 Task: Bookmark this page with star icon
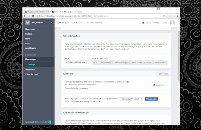164,16
